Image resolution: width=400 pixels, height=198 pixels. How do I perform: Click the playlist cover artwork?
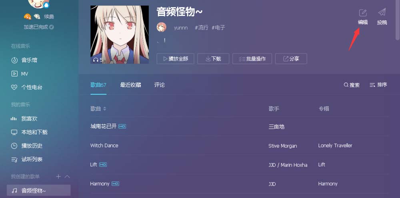coord(119,35)
